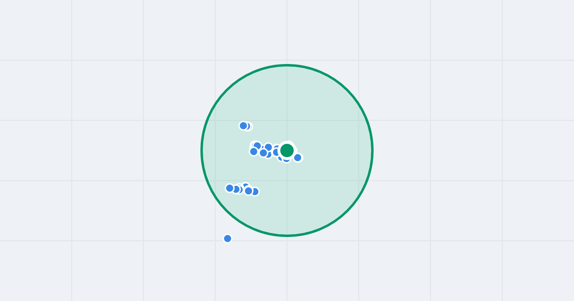Select the blue dot outside the green circle

pyautogui.click(x=228, y=238)
